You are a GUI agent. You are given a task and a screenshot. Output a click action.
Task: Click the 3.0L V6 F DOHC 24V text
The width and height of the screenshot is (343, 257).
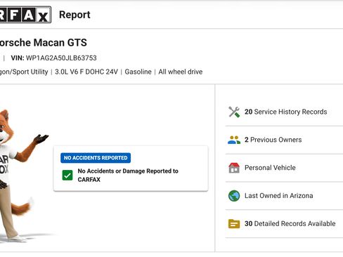pos(86,72)
